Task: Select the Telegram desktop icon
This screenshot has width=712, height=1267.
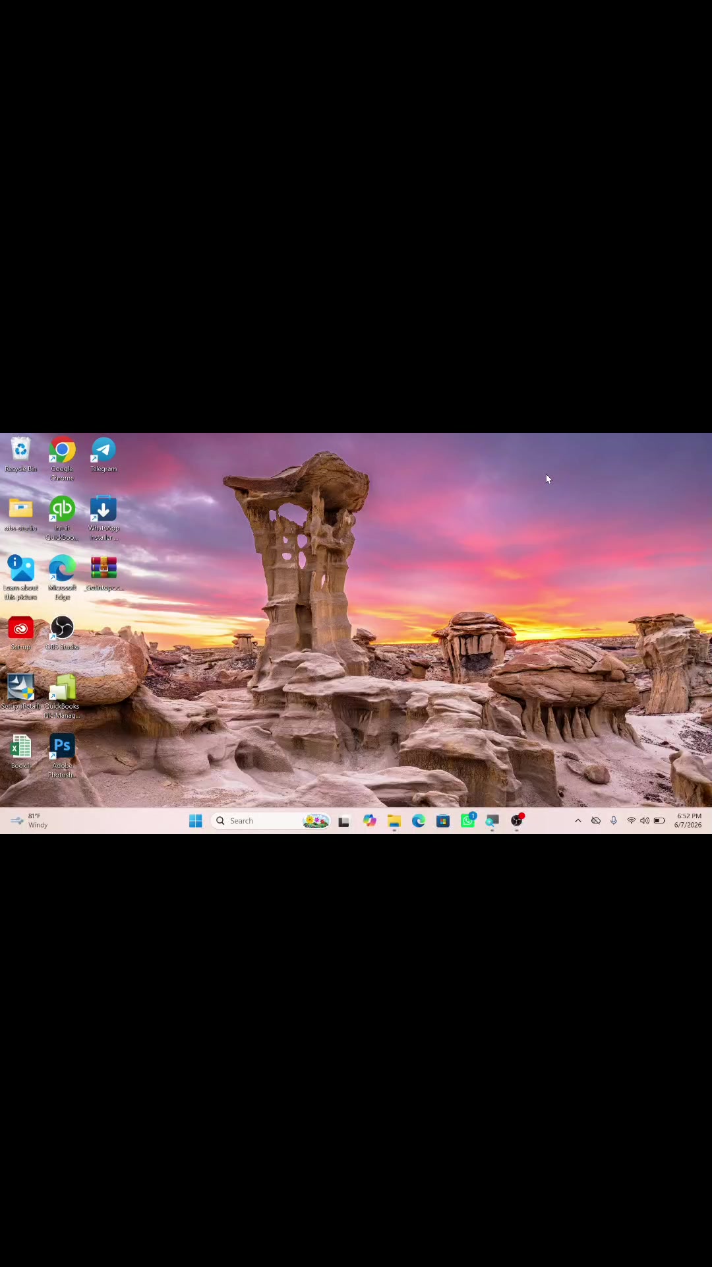Action: (104, 455)
